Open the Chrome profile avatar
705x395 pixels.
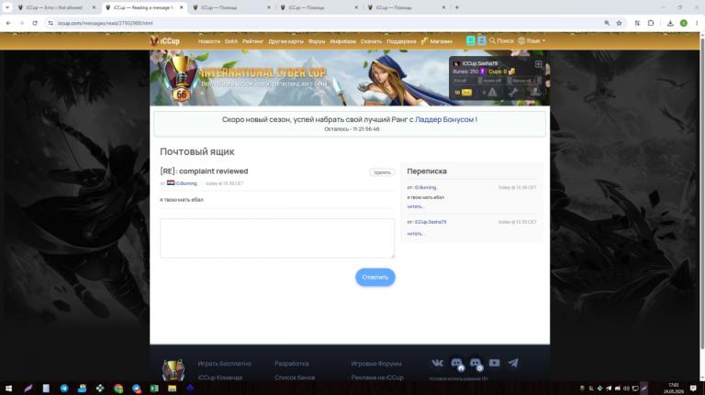tap(683, 23)
